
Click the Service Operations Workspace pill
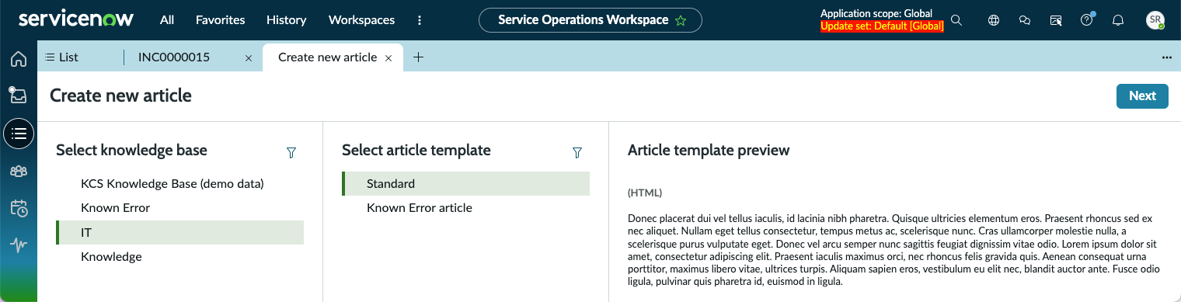(x=590, y=20)
